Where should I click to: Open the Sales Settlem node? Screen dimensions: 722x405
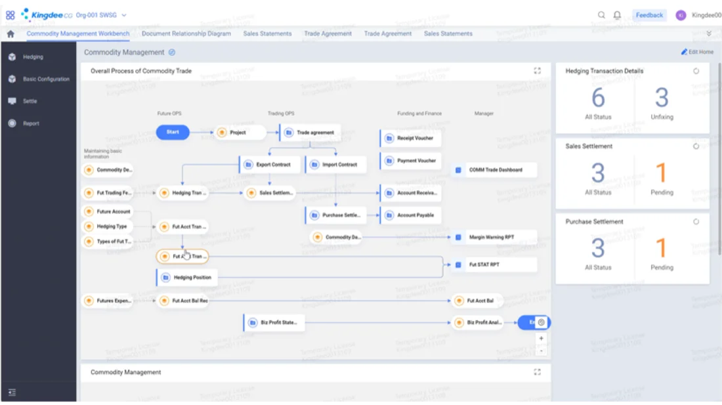pos(270,193)
